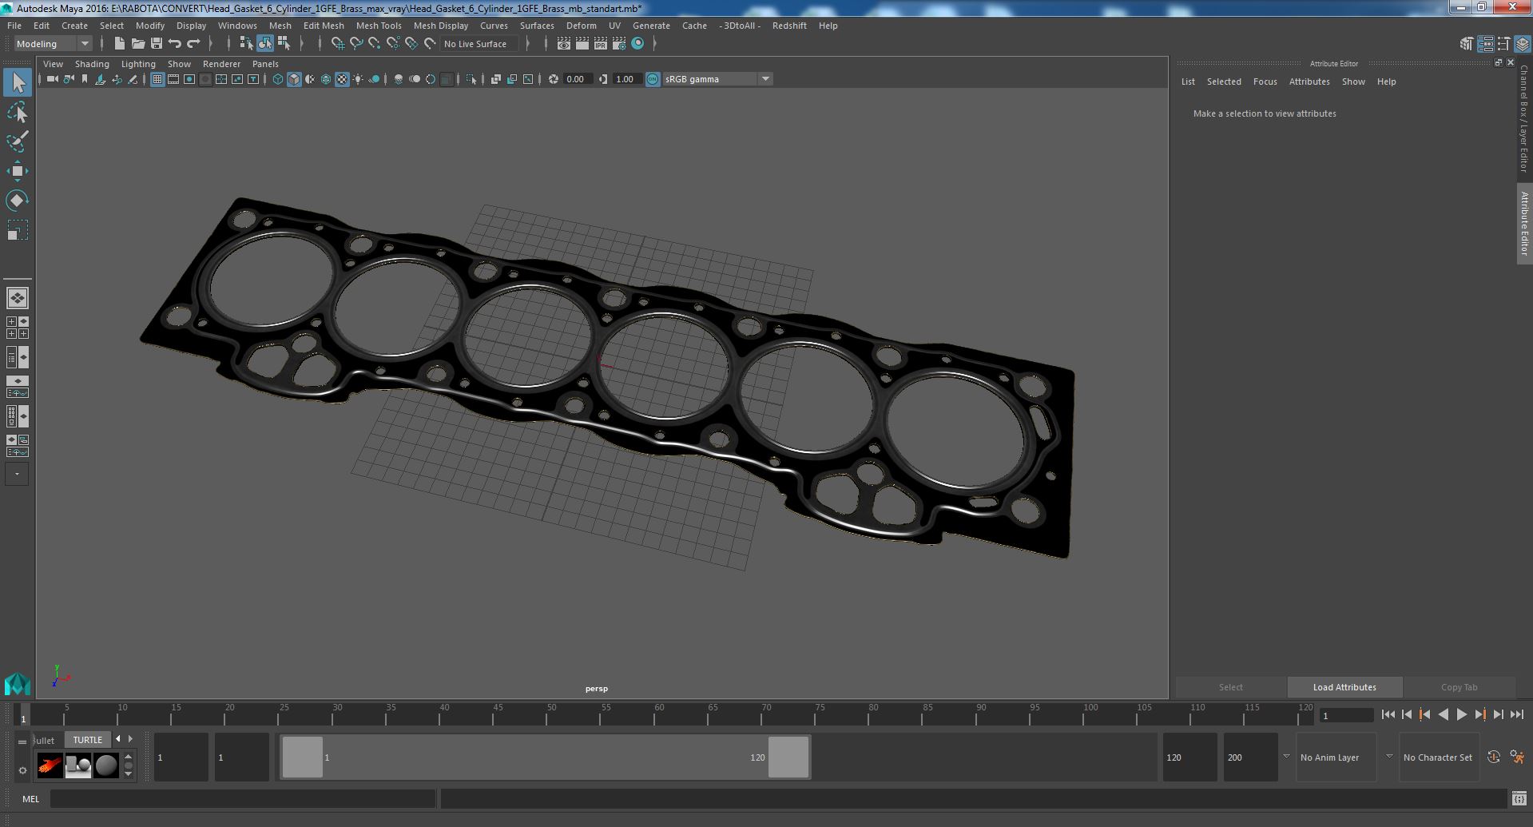The width and height of the screenshot is (1533, 827).
Task: Switch to four-view layout
Action: [18, 328]
